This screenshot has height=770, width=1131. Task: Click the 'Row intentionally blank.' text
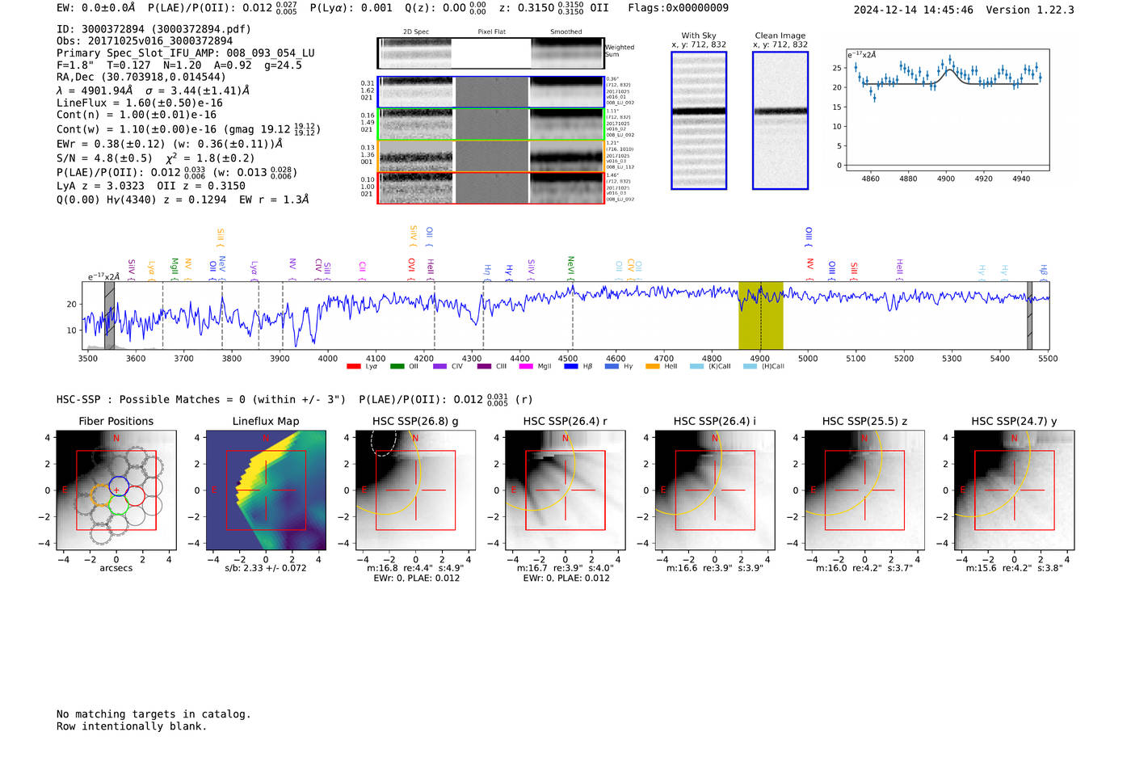132,726
